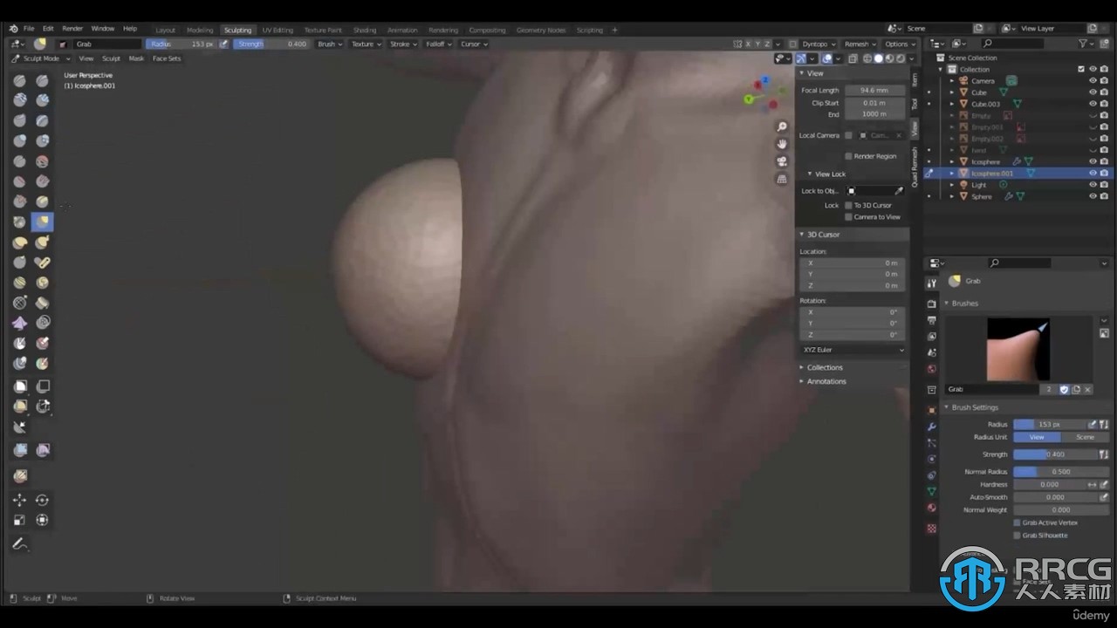Toggle pressure sensitivity for Radius in header
The image size is (1117, 628).
click(223, 44)
